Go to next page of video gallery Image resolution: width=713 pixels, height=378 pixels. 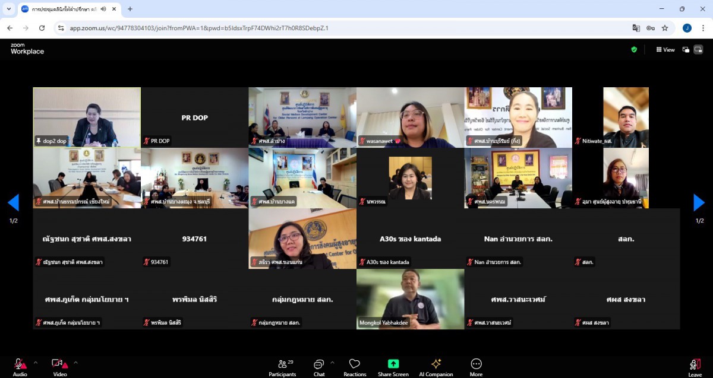pyautogui.click(x=699, y=203)
